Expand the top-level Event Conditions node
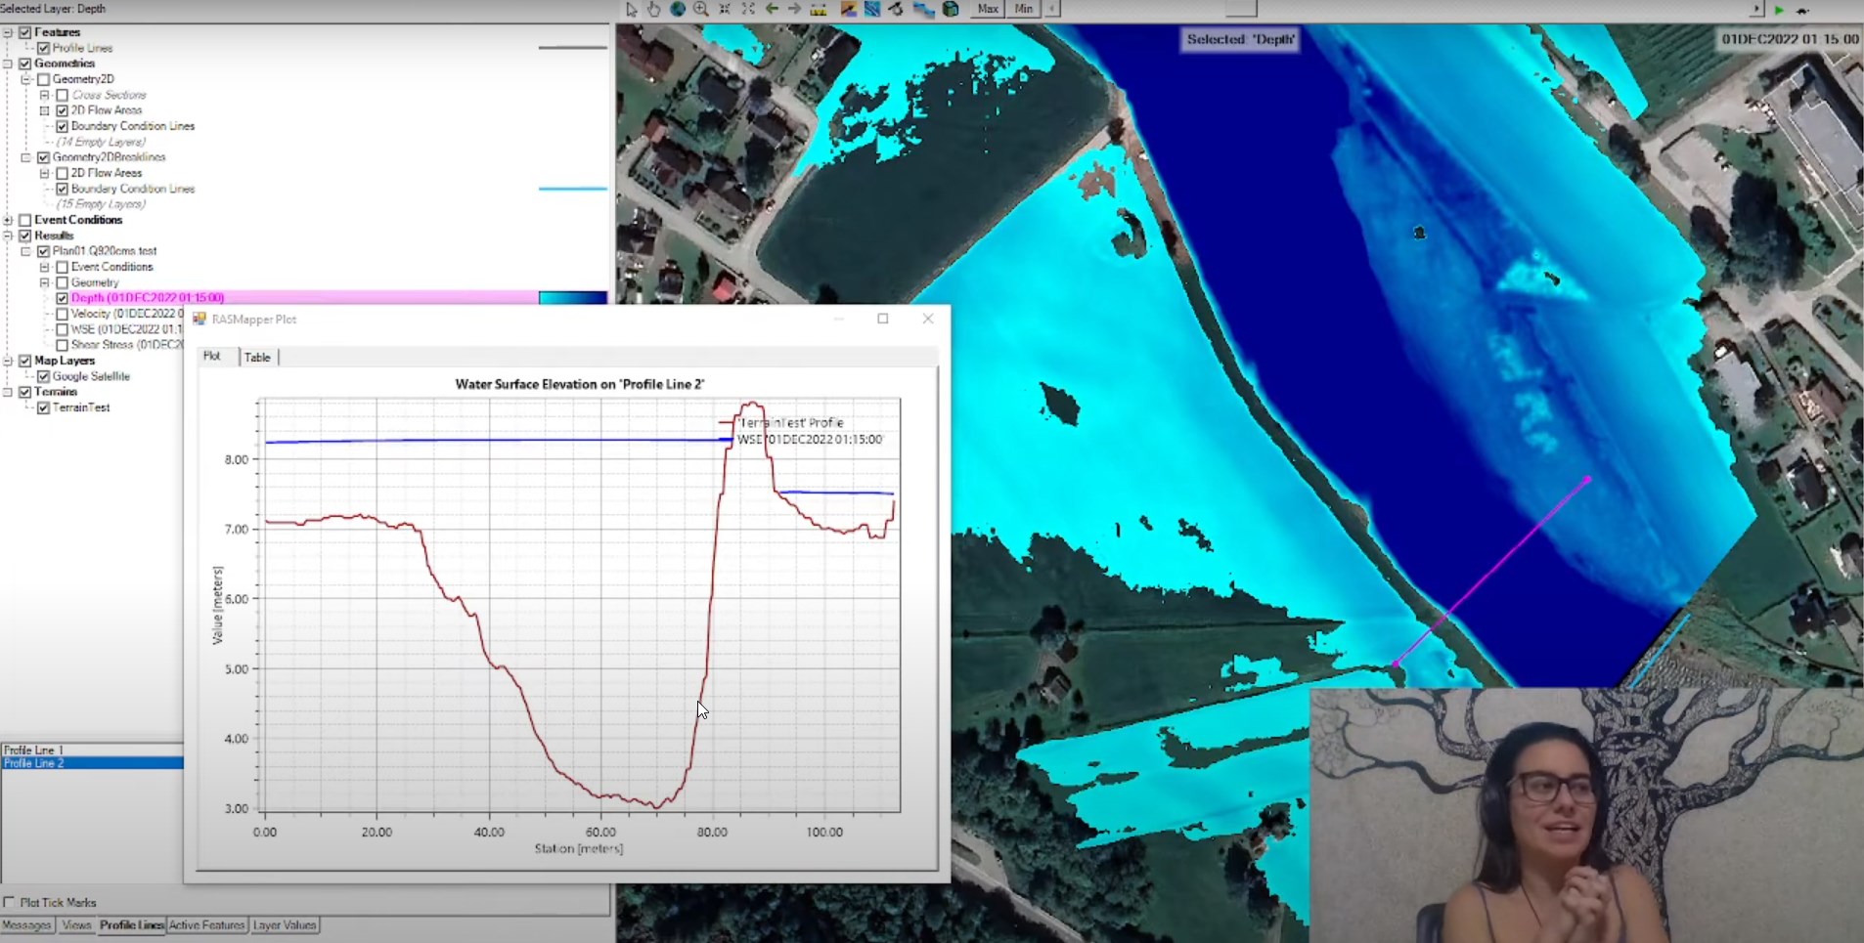 (8, 220)
